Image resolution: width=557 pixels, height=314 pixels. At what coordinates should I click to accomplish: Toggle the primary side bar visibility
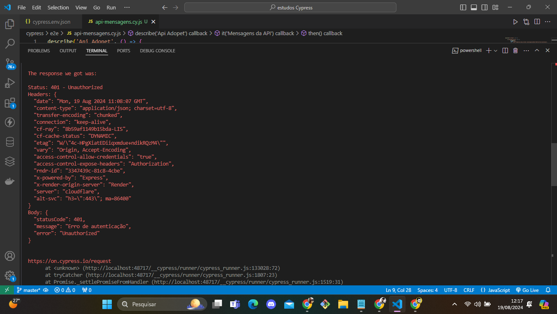[x=463, y=7]
